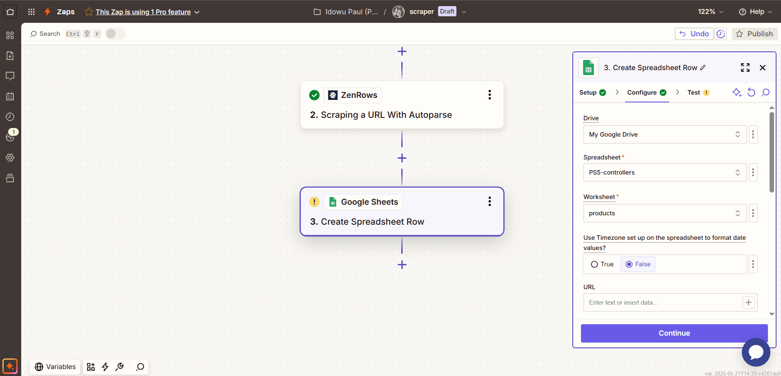The image size is (781, 376).
Task: Open This Zap is using 1 Pro feature link
Action: (143, 12)
